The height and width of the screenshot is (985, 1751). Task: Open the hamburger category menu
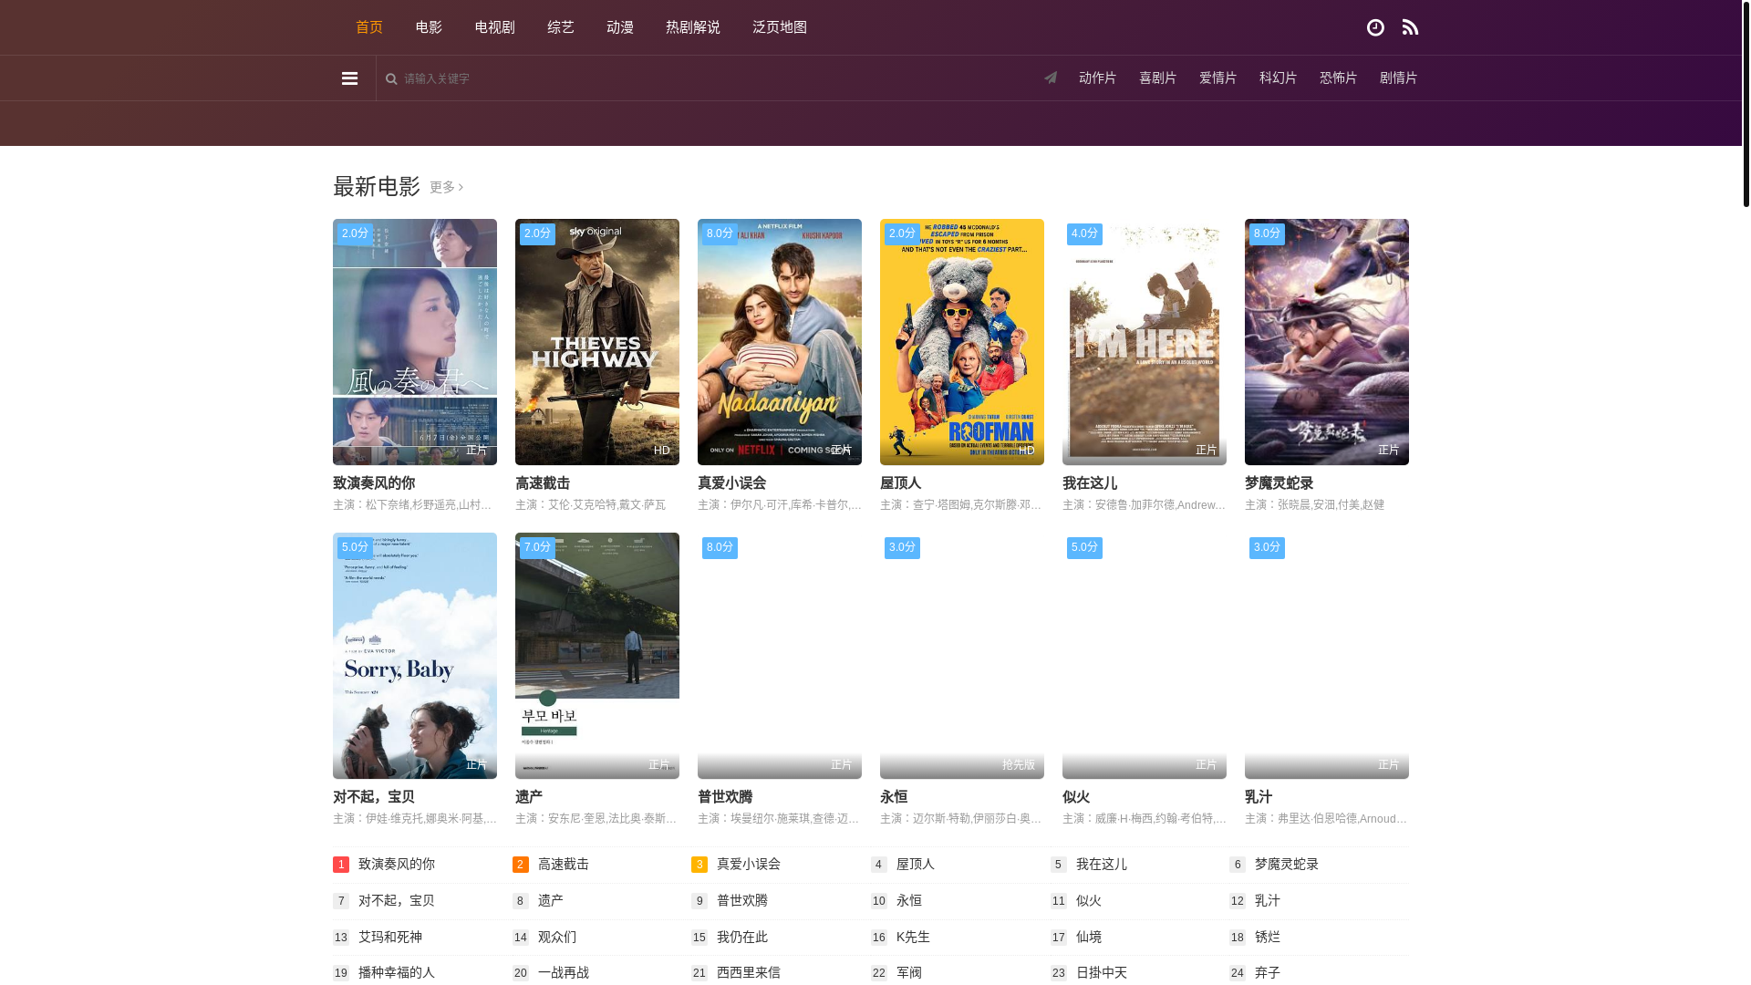click(x=349, y=78)
